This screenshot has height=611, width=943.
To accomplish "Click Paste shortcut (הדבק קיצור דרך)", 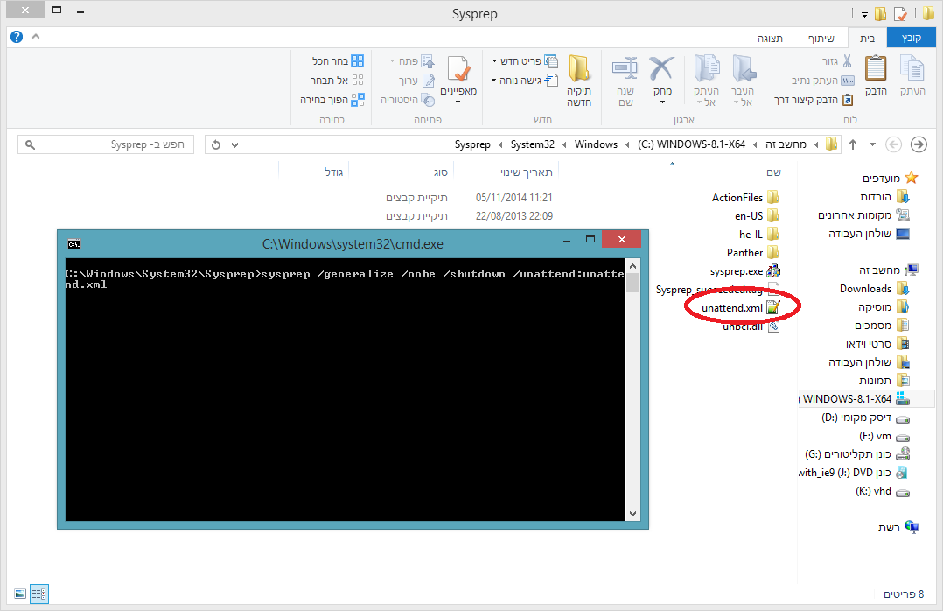I will [x=814, y=99].
